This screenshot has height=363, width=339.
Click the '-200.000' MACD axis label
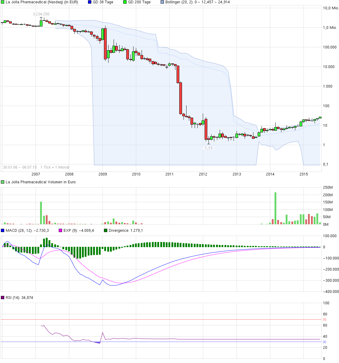pos(331,269)
